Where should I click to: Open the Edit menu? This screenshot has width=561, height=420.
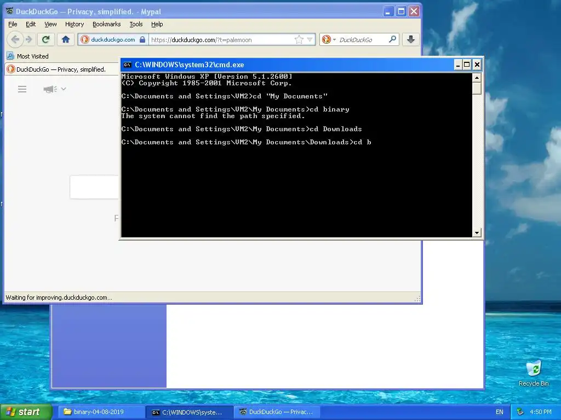pos(31,24)
